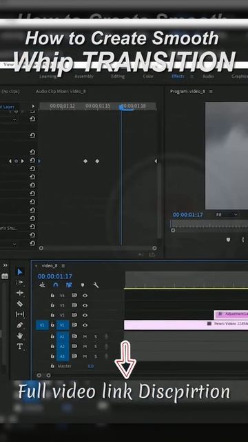Open the Fit zoom level dropdown
Image resolution: width=248 pixels, height=442 pixels.
coord(227,215)
